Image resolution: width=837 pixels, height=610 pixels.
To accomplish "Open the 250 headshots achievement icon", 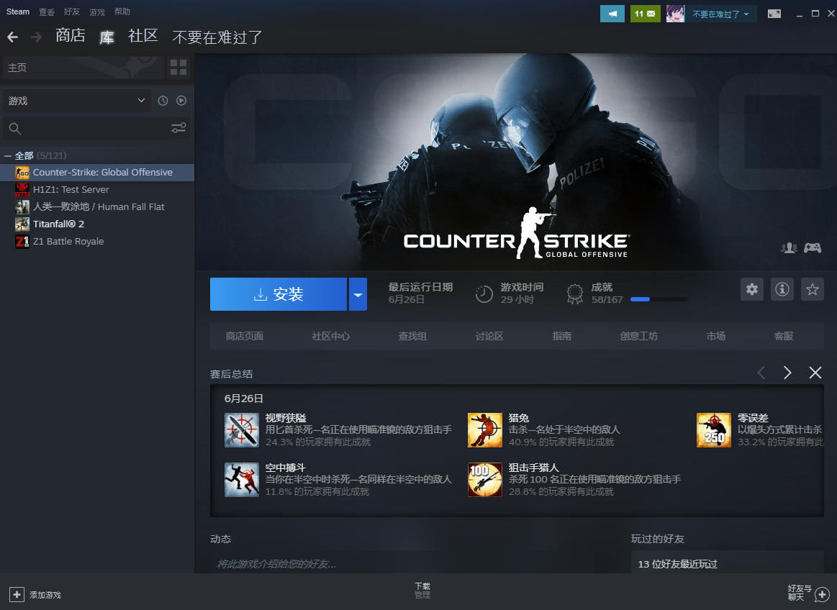I will [714, 430].
